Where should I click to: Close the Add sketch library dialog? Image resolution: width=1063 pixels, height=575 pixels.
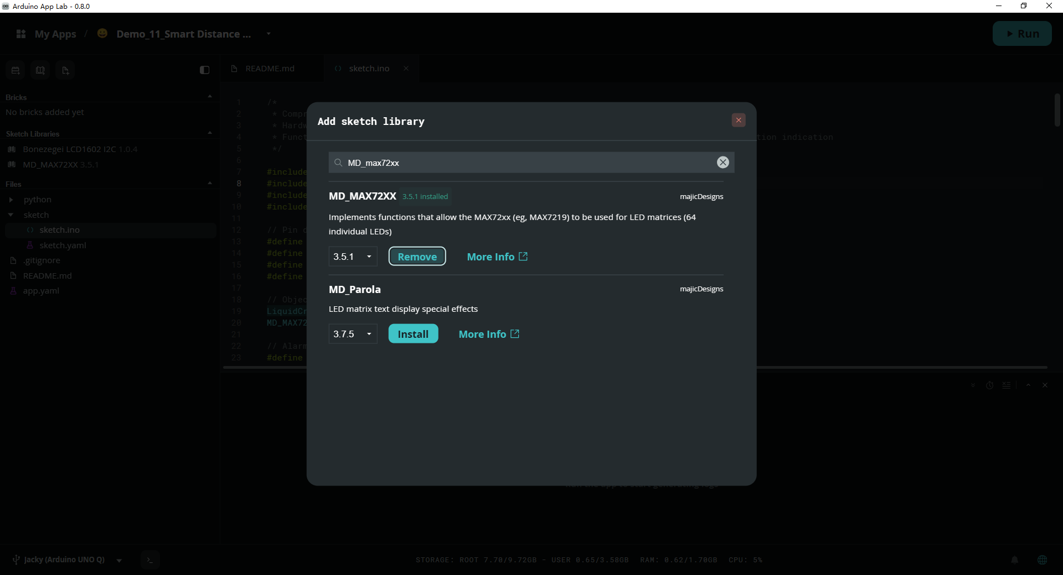(x=738, y=120)
